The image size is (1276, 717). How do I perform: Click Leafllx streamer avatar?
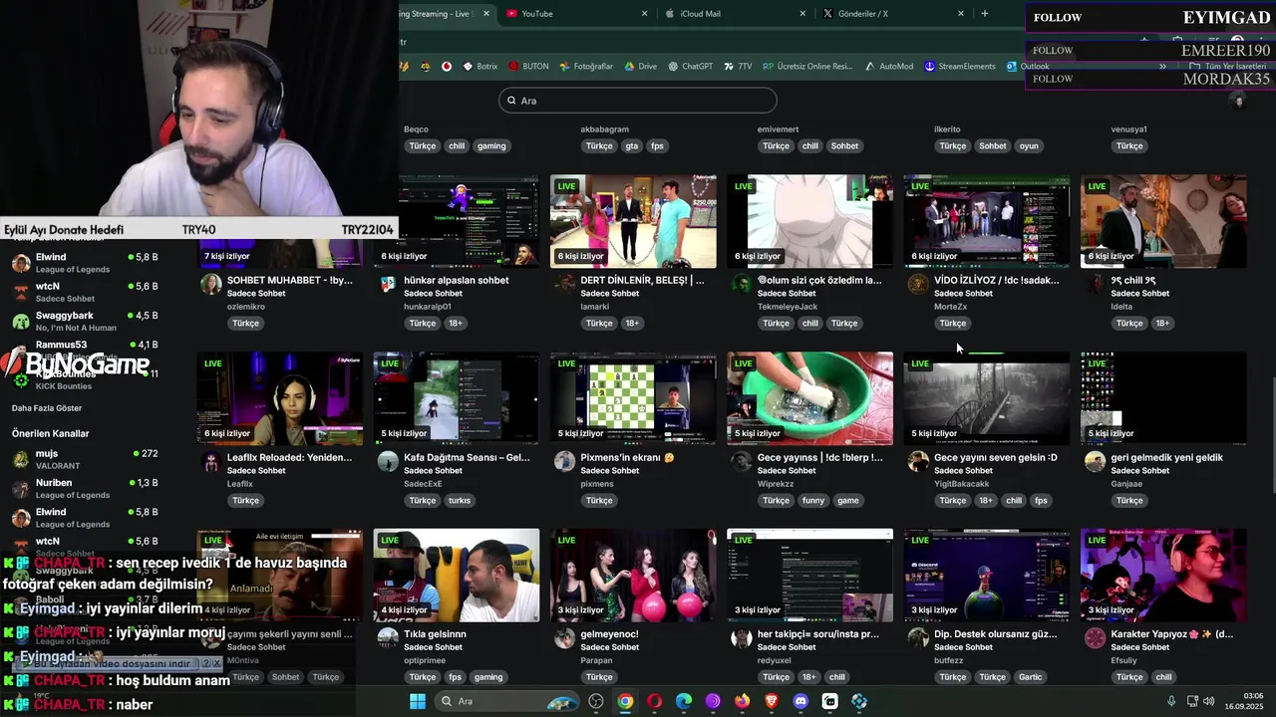(210, 461)
